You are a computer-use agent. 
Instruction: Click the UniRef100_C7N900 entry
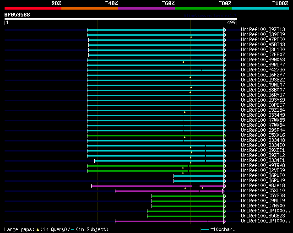[263, 206]
